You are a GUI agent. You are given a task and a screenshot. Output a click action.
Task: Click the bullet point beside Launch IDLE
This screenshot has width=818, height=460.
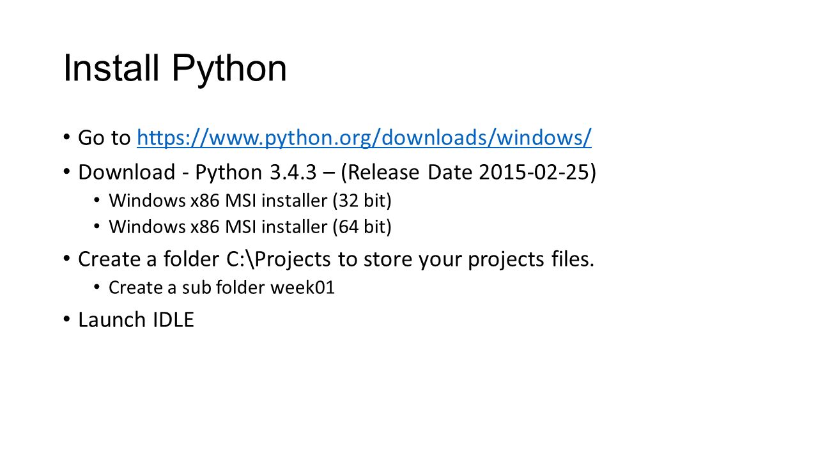[66, 320]
